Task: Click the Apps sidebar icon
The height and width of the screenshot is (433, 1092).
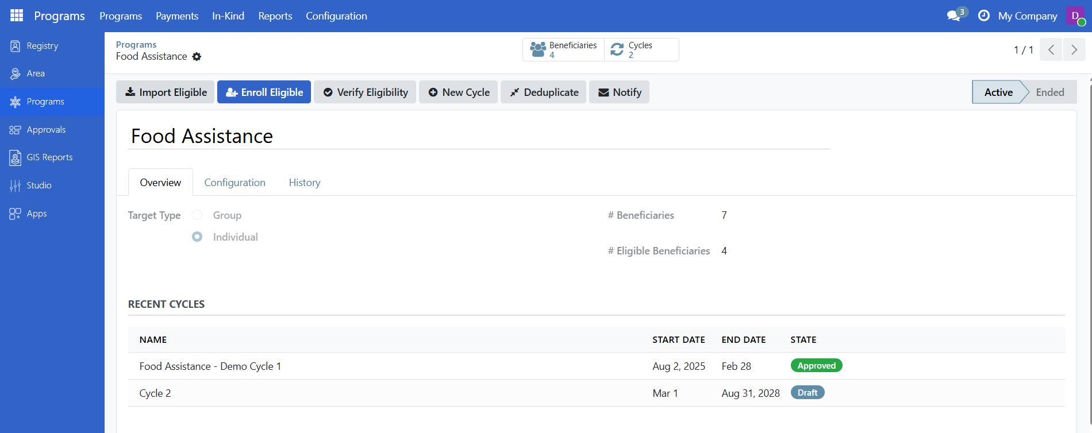Action: pos(16,214)
